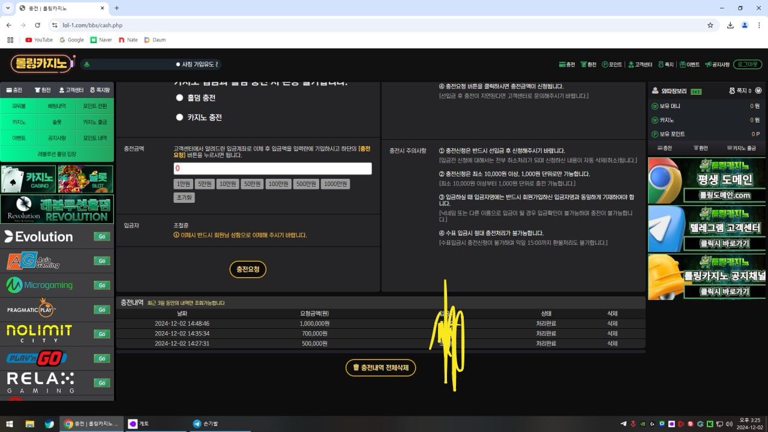Click the Chrome downloads icon
768x432 pixels.
pos(730,25)
